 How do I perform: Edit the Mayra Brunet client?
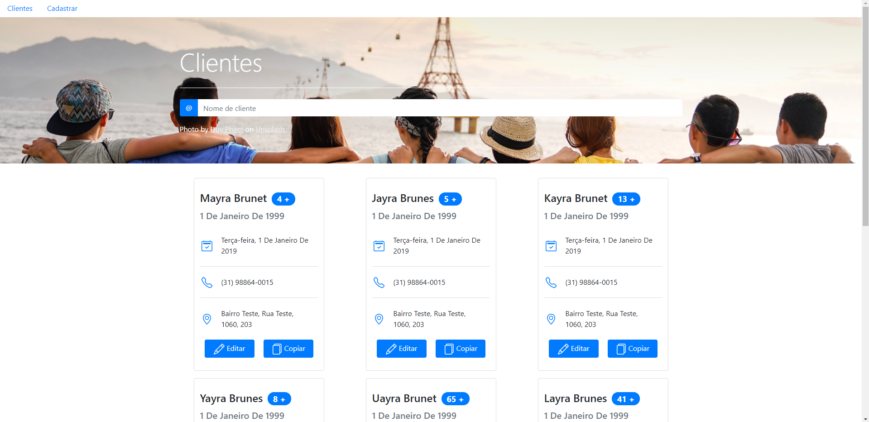pos(230,349)
